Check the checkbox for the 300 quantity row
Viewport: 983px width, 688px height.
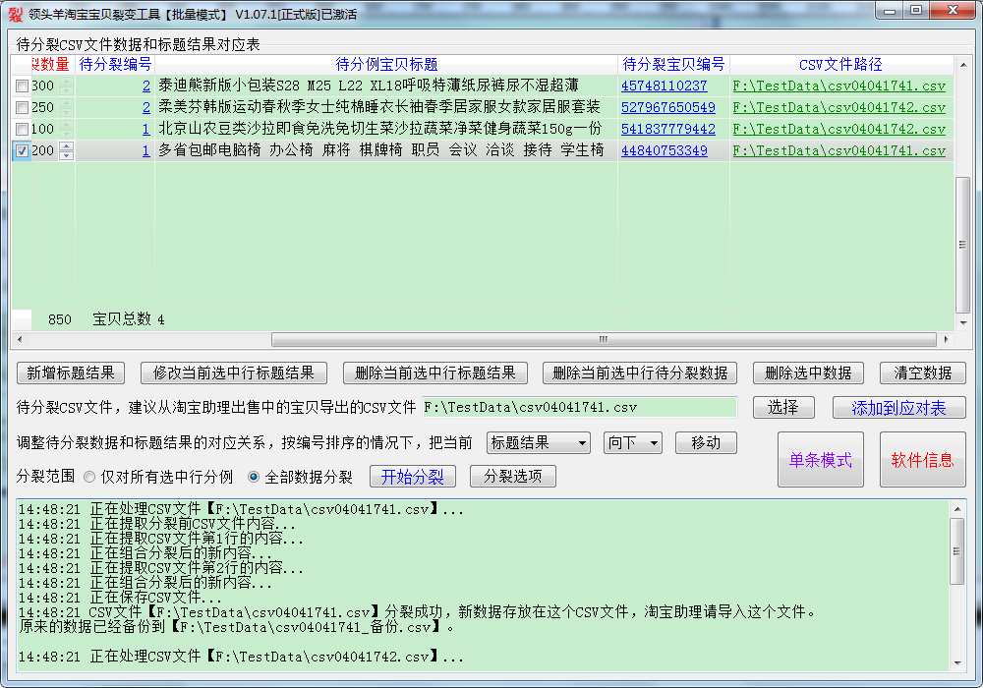click(x=22, y=86)
